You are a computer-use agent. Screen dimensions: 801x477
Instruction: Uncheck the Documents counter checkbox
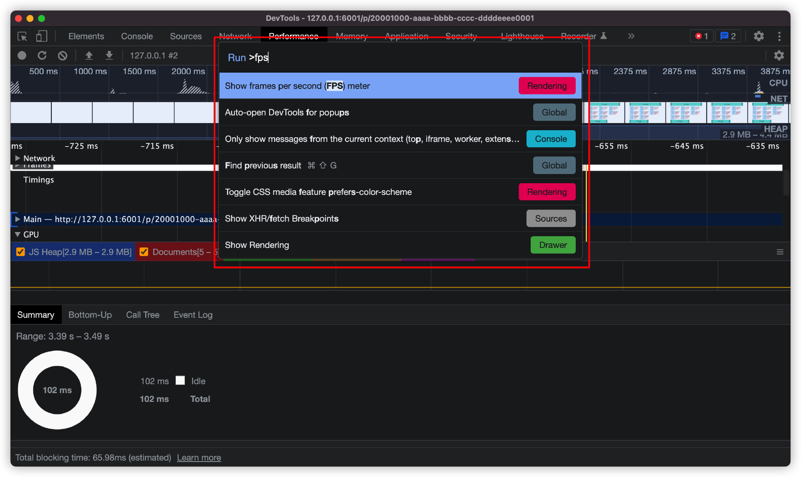(144, 252)
